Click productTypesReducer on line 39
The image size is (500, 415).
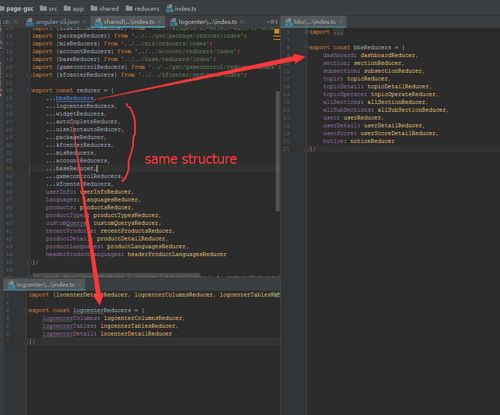(x=126, y=216)
